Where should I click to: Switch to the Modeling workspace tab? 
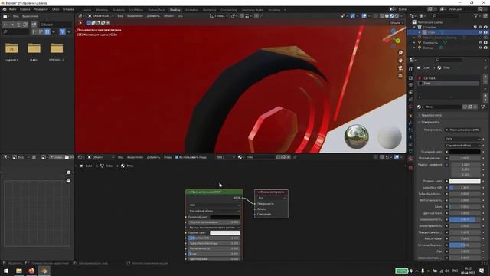pos(102,10)
